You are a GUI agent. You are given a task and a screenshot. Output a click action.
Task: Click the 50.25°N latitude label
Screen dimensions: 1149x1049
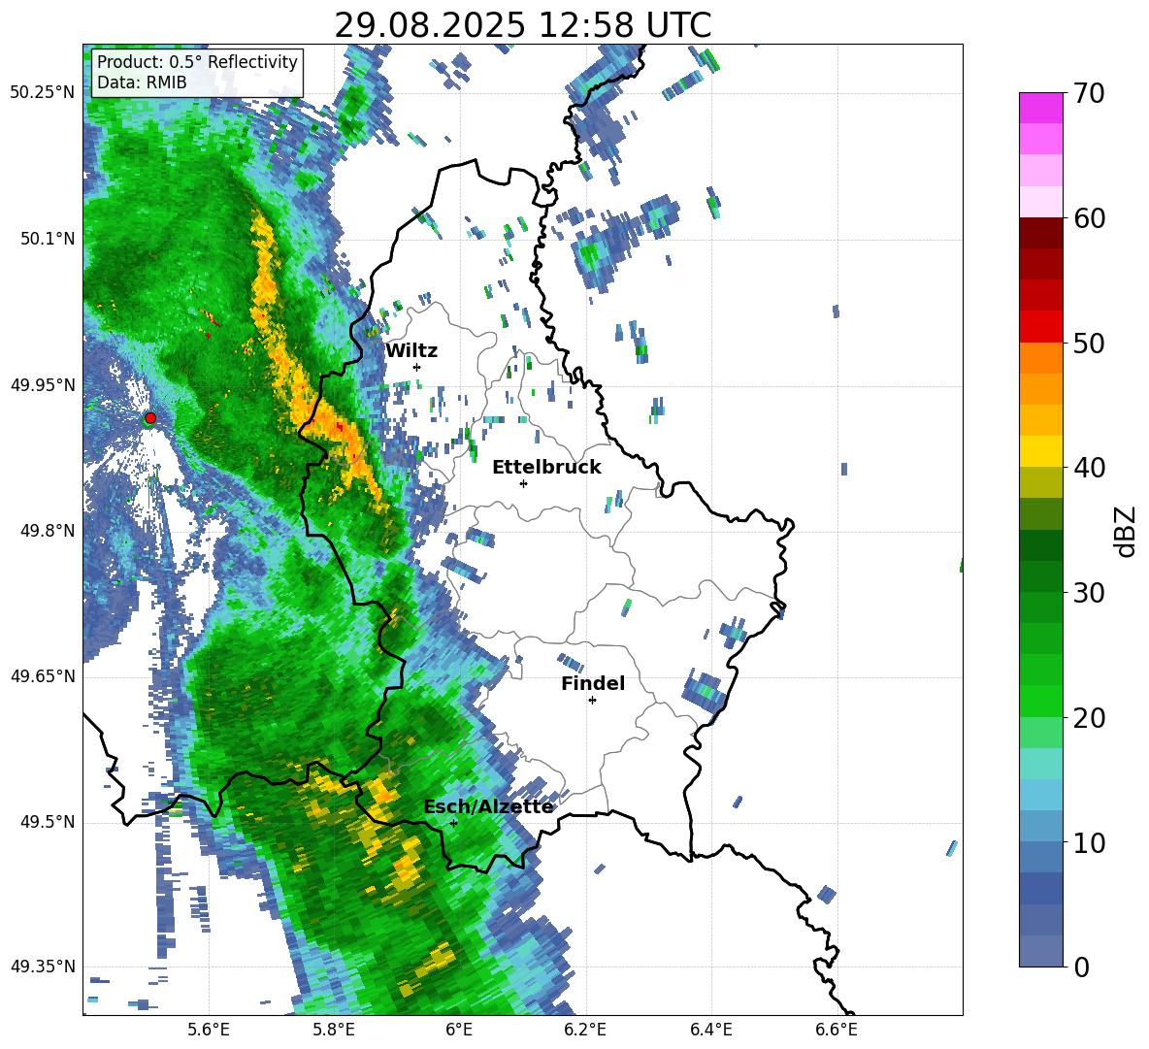coord(43,93)
